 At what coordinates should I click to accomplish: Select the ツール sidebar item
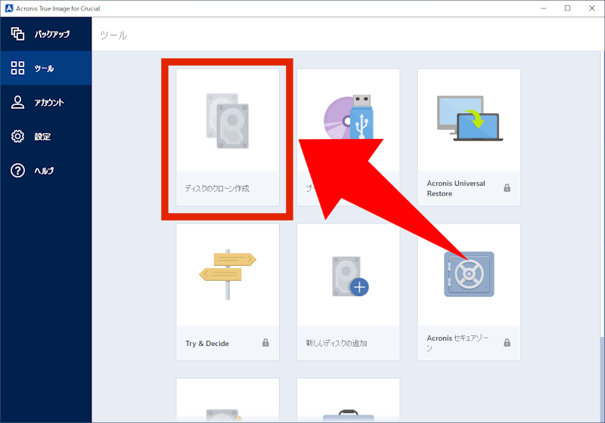point(46,68)
